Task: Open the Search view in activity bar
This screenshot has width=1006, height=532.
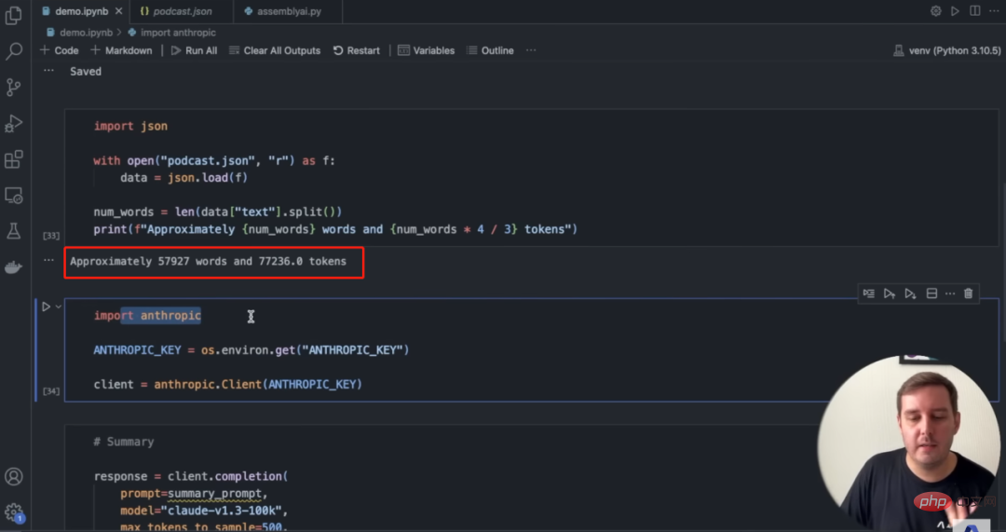Action: (x=13, y=51)
